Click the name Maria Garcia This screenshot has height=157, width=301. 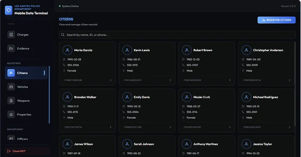tap(83, 50)
